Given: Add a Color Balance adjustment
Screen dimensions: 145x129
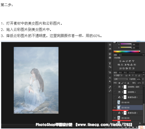Looking at the screenshot, I should point(122,65).
